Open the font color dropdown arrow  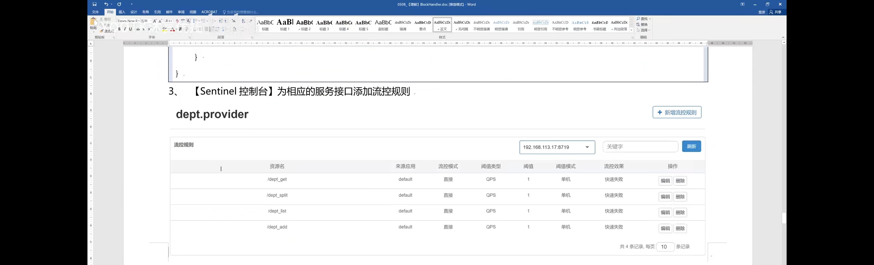pos(177,29)
